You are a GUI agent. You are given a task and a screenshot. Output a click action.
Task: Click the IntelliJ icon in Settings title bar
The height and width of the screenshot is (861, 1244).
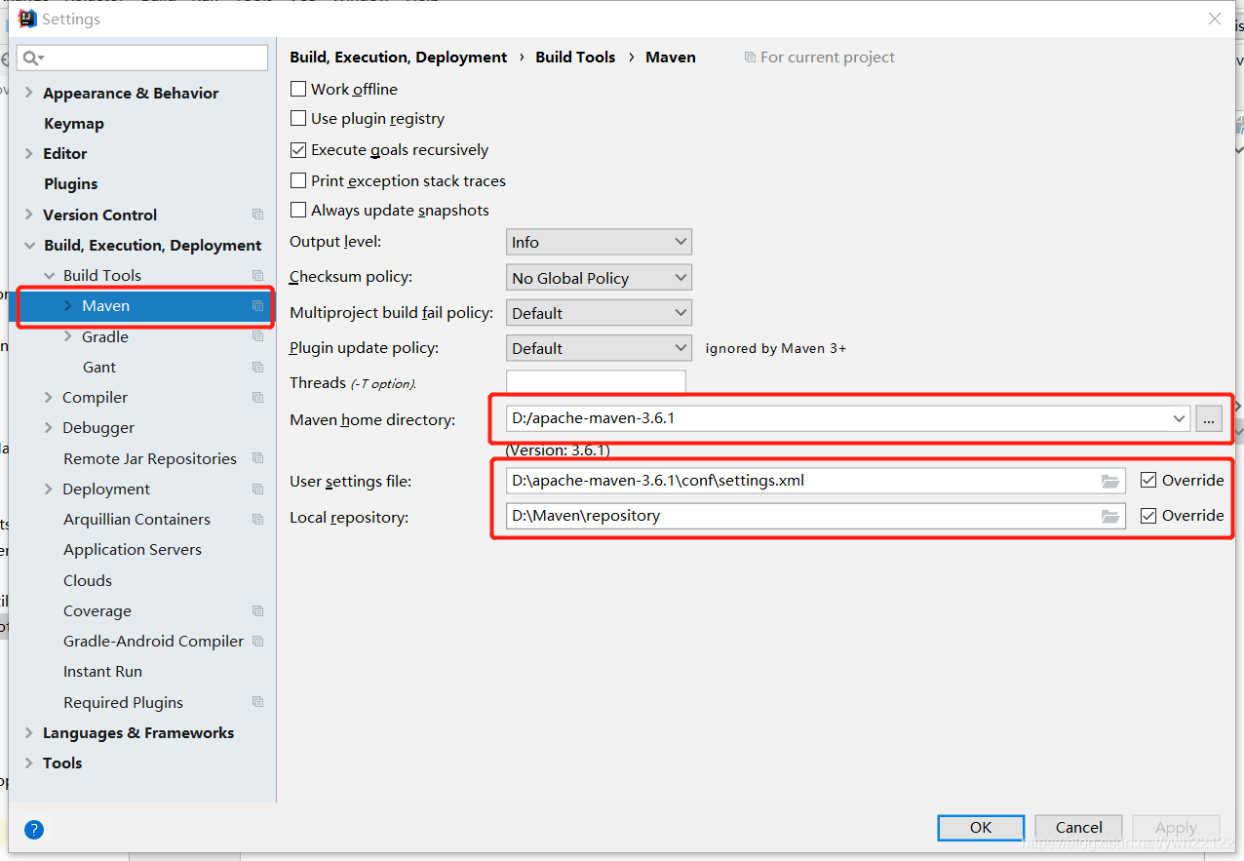click(27, 19)
